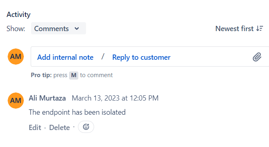
Task: Click the M keyboard shortcut badge
Action: click(74, 75)
